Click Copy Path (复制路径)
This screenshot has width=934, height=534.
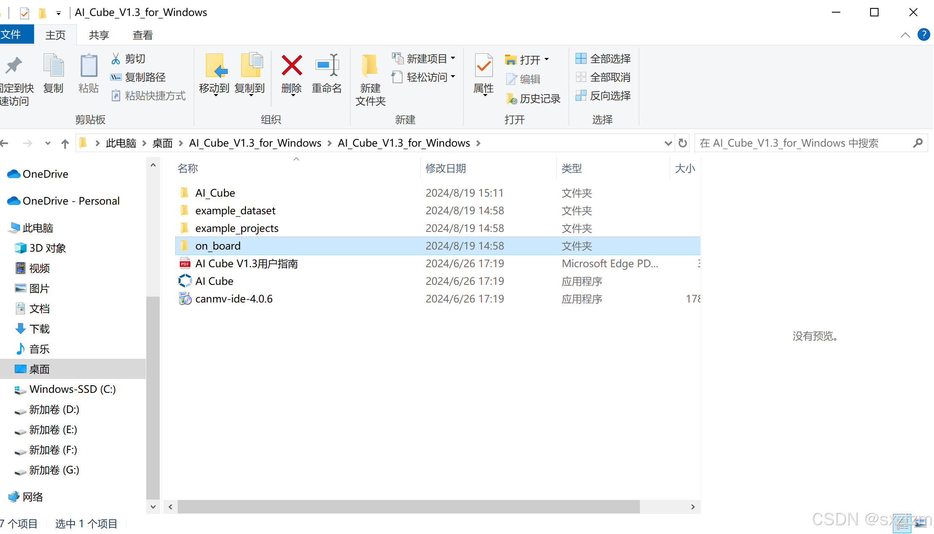pos(138,77)
